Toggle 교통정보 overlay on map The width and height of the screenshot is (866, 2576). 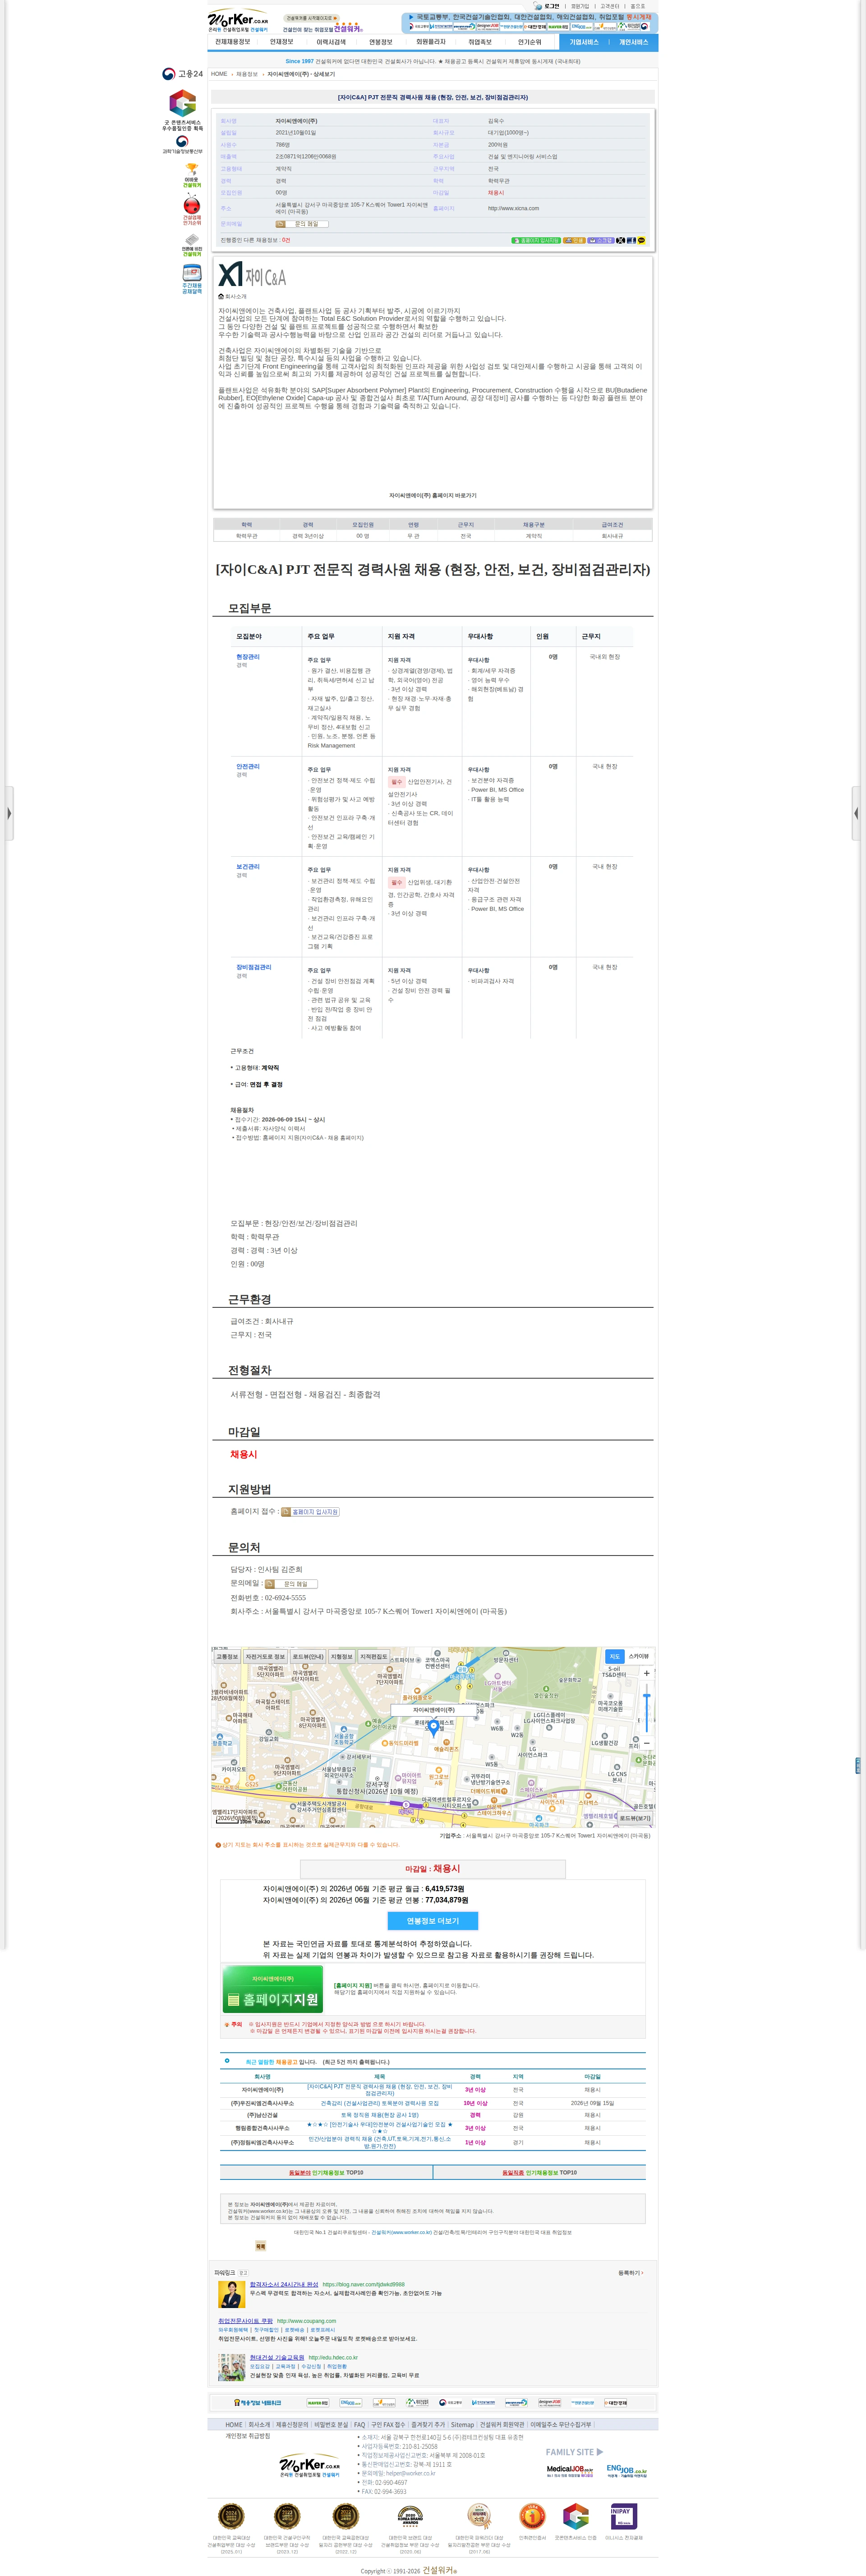227,1657
